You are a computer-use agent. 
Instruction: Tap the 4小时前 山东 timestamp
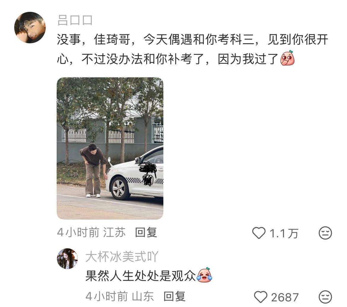(x=120, y=296)
